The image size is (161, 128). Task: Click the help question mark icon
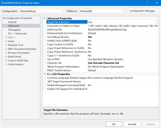tap(147, 3)
